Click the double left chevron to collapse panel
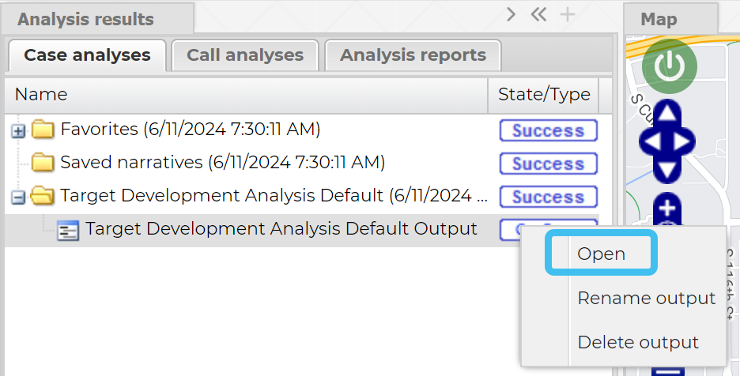The image size is (740, 376). click(539, 15)
